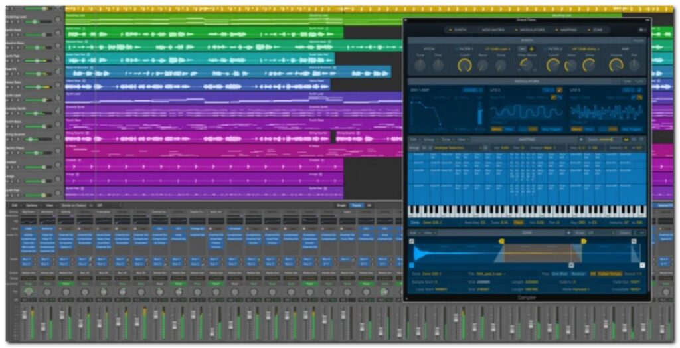Open the Mapping pane View menu

pos(462,139)
